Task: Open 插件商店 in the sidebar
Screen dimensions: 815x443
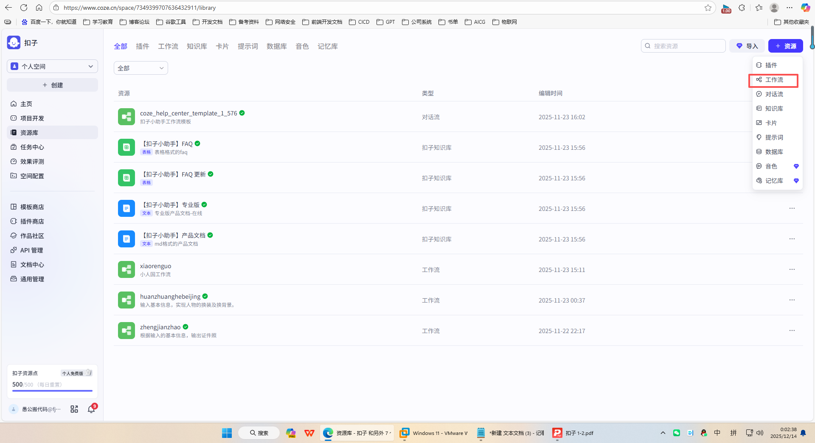Action: click(x=52, y=222)
